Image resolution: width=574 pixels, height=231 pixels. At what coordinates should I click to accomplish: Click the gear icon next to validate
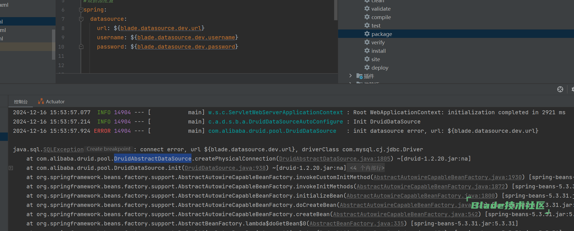point(367,8)
